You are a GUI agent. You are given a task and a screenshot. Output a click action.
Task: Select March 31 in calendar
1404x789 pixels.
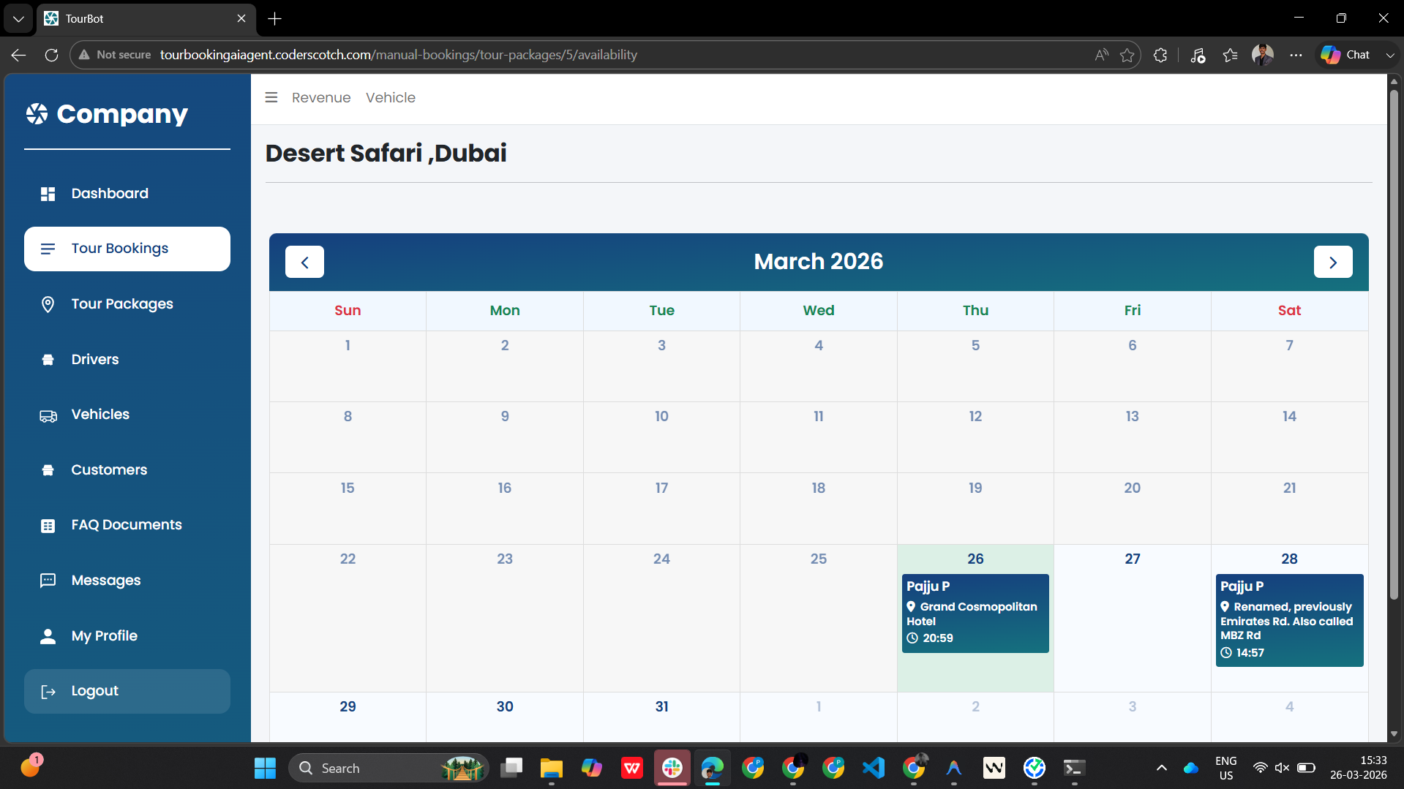pyautogui.click(x=661, y=717)
